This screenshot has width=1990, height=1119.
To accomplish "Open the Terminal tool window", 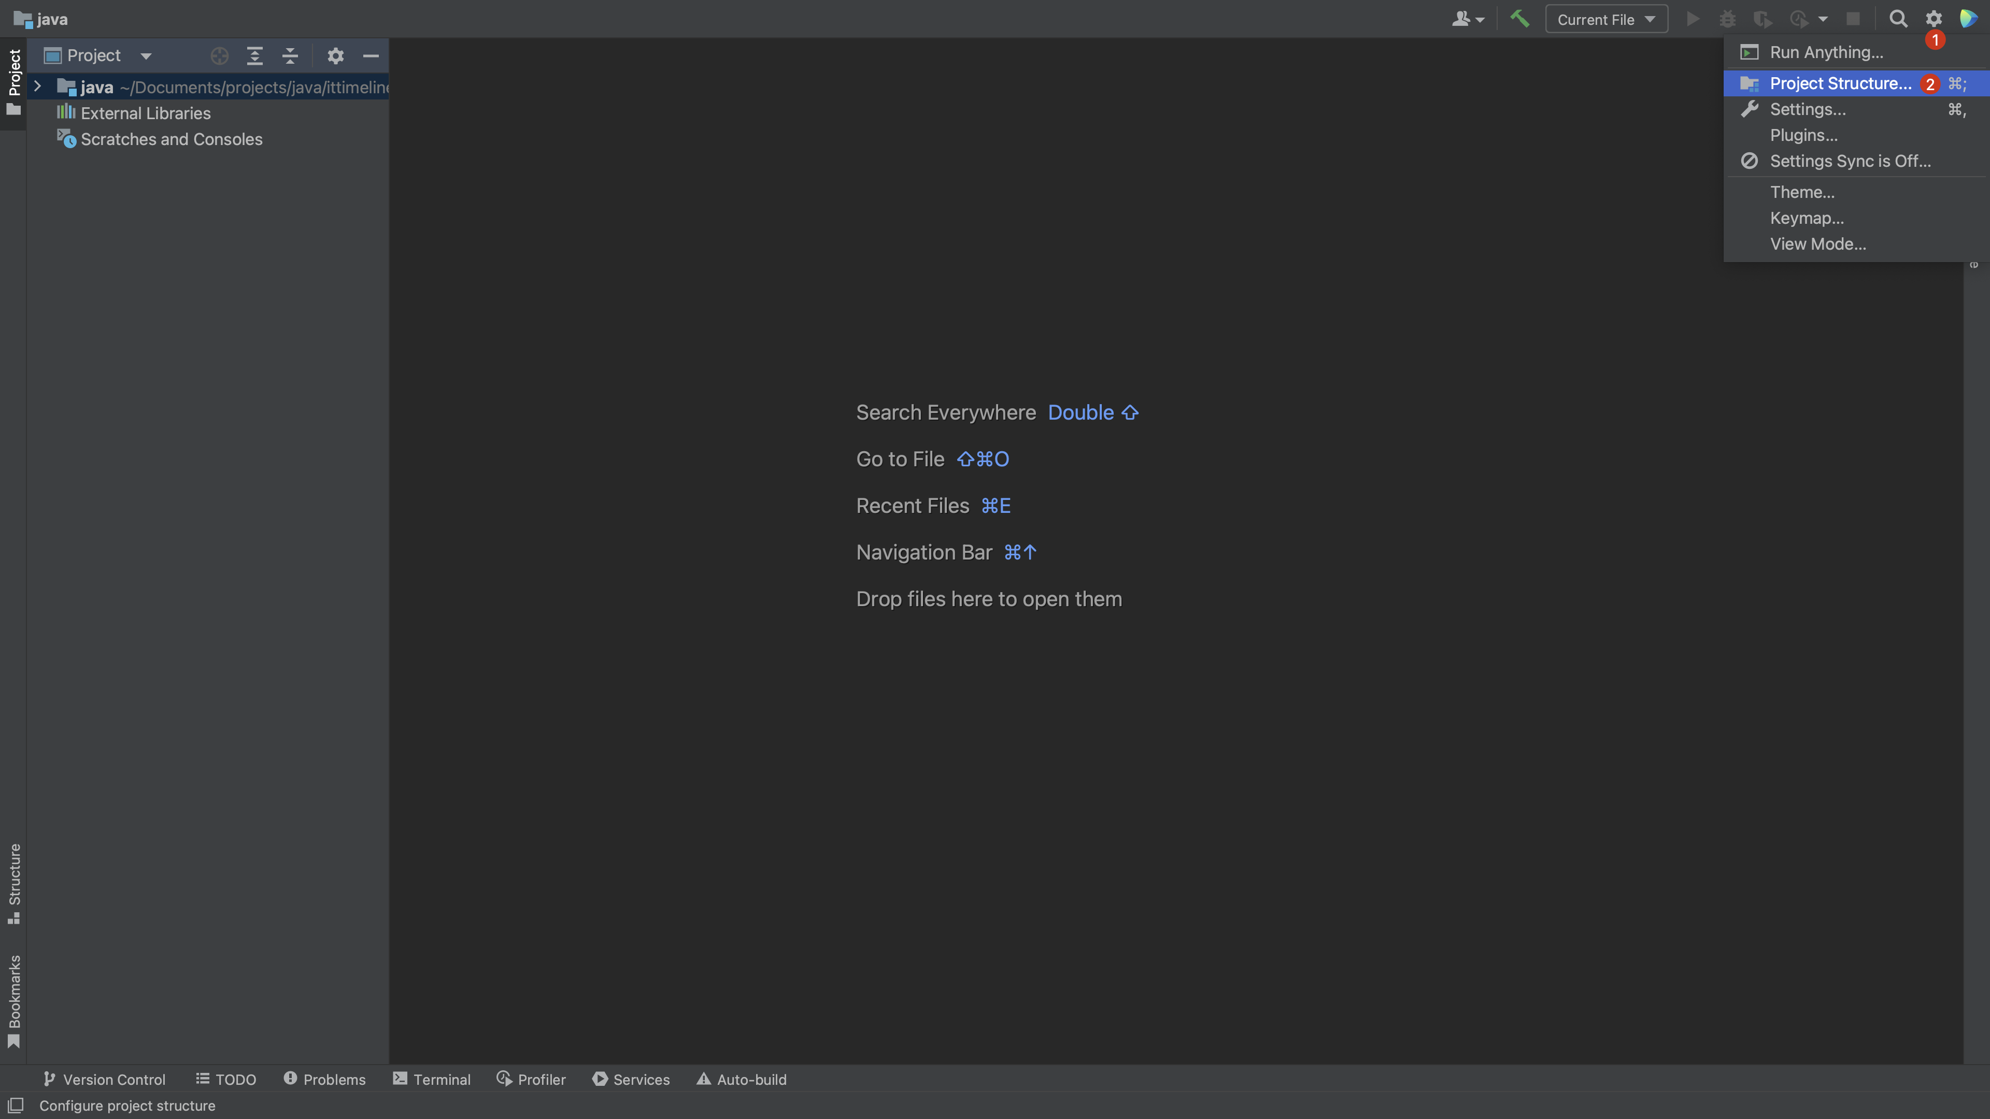I will (x=431, y=1079).
